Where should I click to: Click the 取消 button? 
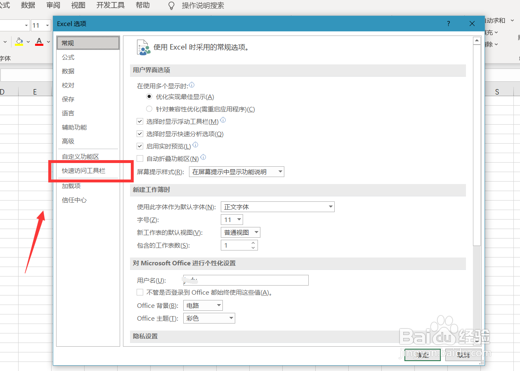coord(463,354)
